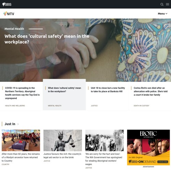Open the hero headline about cultural safety
Screen dimensions: 171x171
click(x=47, y=39)
